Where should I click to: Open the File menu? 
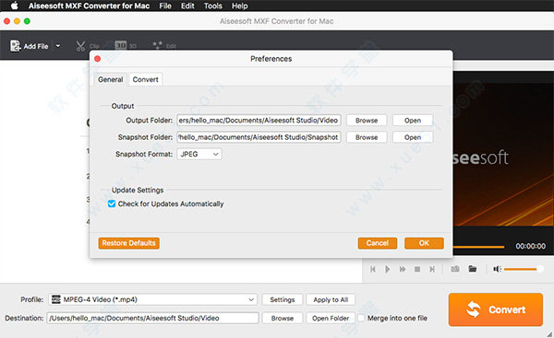coord(165,6)
